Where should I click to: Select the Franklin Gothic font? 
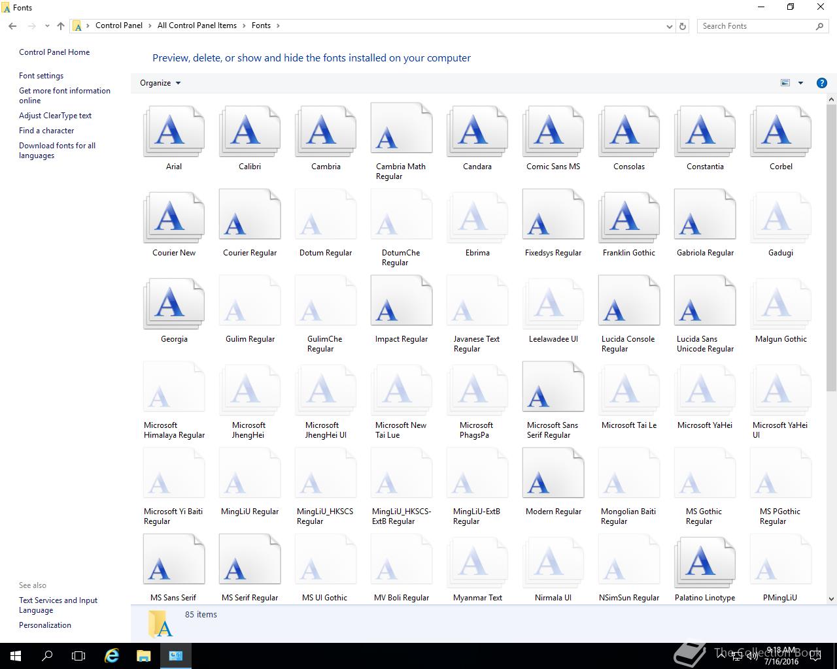point(629,218)
